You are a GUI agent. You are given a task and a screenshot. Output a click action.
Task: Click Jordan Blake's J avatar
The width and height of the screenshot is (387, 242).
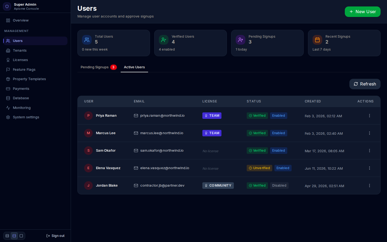(88, 186)
